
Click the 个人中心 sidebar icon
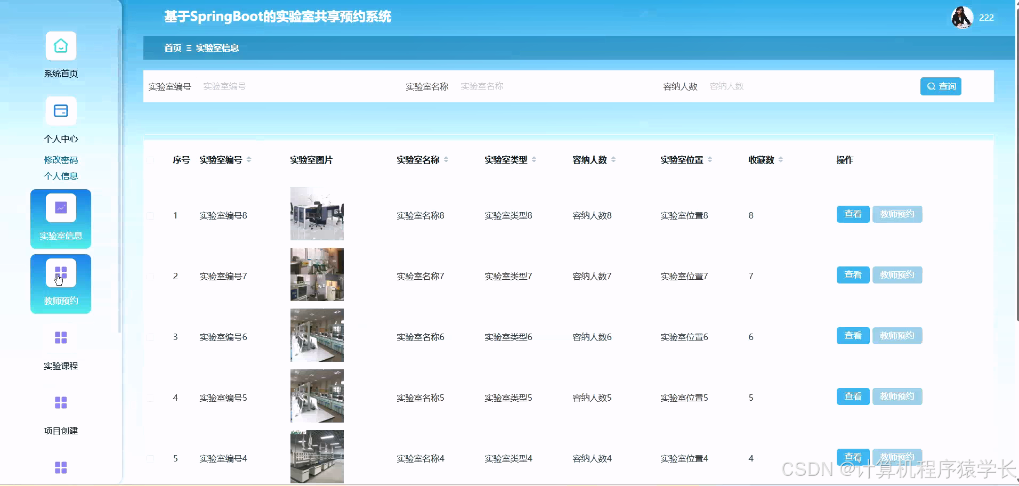61,110
